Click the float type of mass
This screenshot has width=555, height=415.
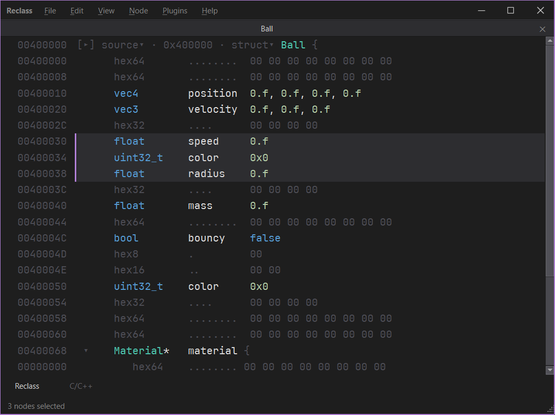[129, 205]
